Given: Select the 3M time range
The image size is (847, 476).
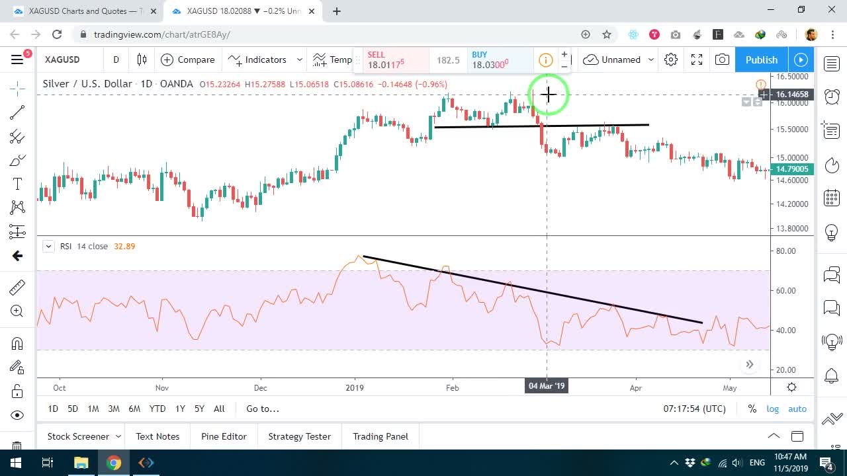Looking at the screenshot, I should point(114,409).
